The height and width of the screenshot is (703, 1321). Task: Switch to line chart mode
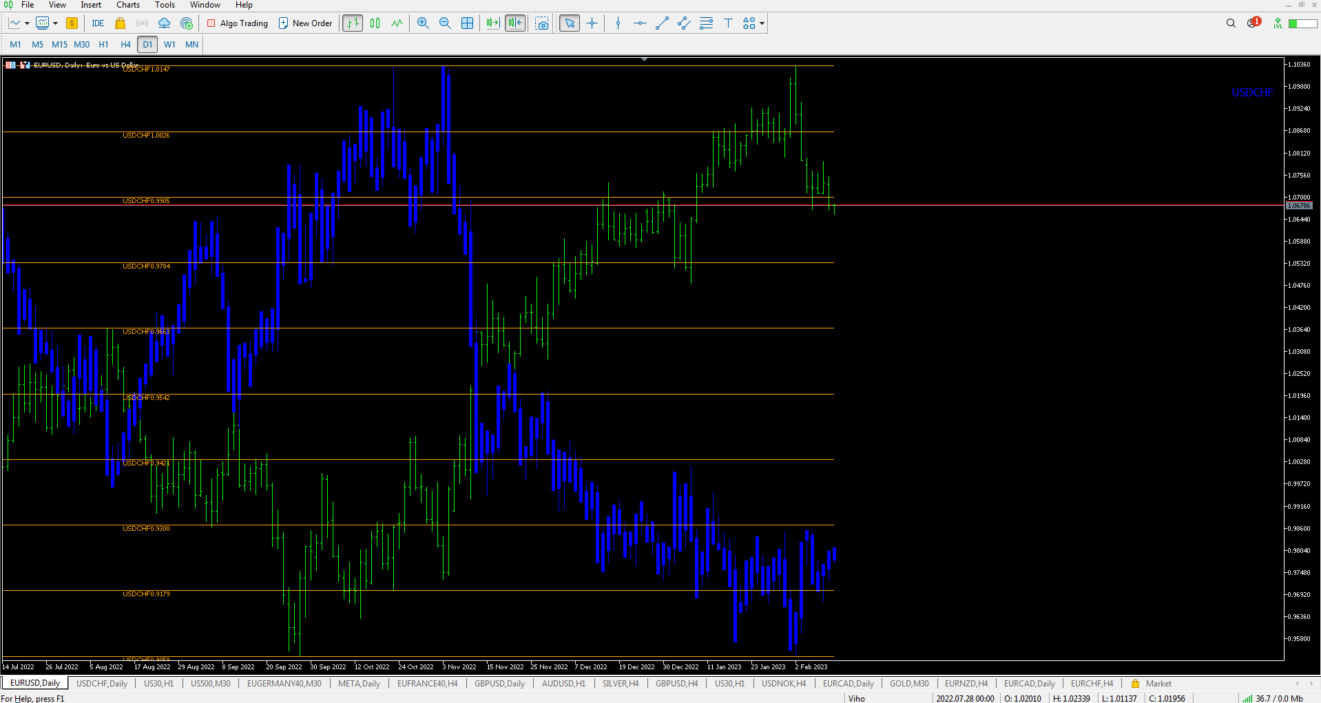[397, 23]
